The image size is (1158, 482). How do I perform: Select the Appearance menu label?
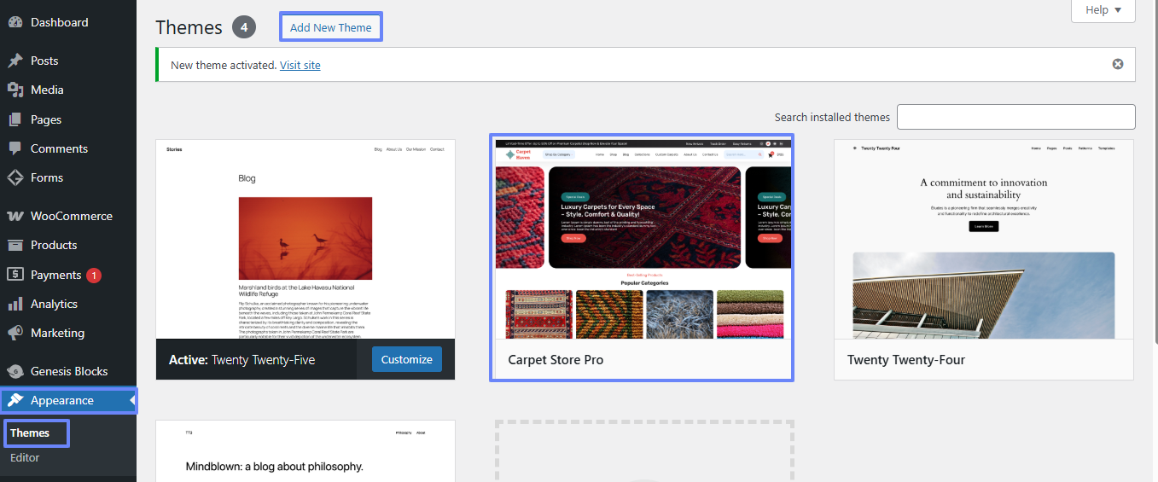[62, 400]
